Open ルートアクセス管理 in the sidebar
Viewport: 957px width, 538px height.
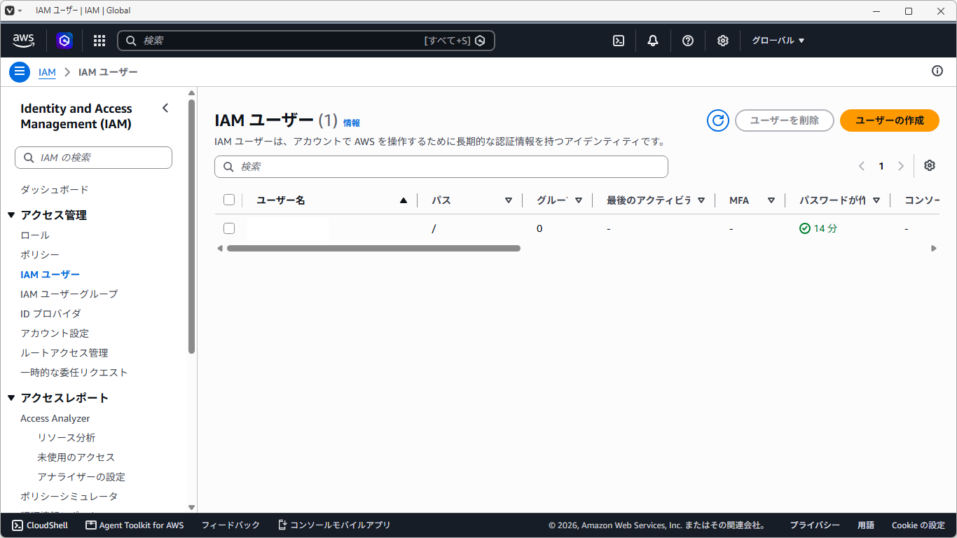coord(64,353)
